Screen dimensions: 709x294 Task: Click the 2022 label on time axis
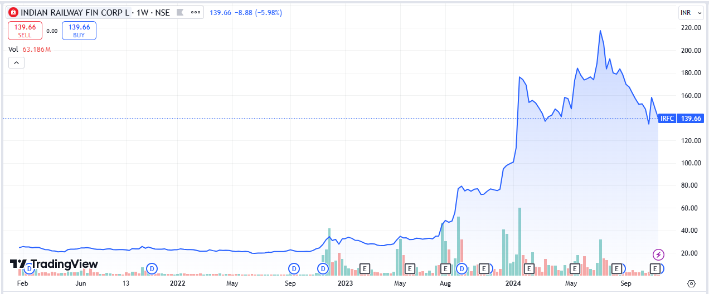pyautogui.click(x=177, y=283)
